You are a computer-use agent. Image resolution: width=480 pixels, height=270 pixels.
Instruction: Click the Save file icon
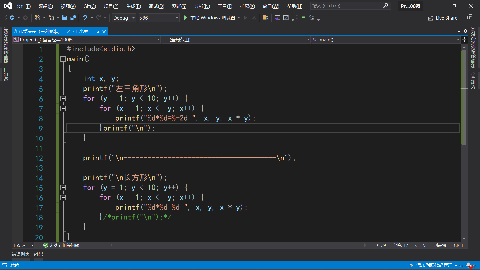coord(64,18)
